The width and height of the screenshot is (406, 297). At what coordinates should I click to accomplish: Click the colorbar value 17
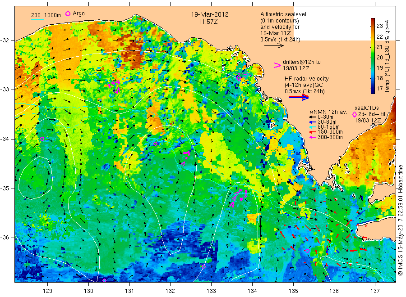(379, 89)
